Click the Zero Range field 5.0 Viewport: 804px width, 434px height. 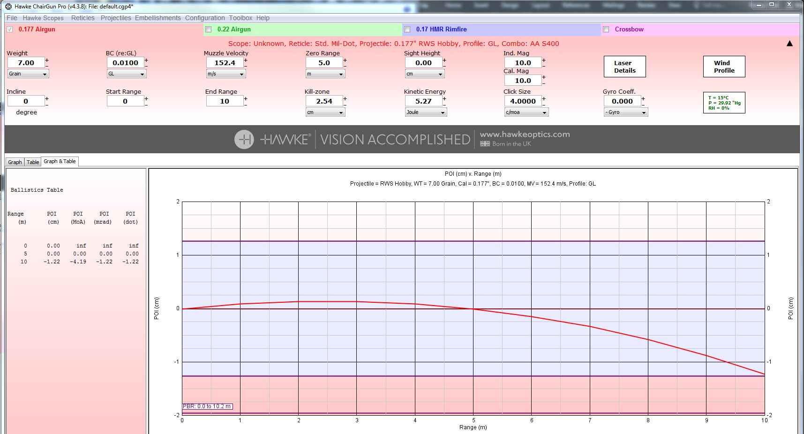tap(324, 63)
